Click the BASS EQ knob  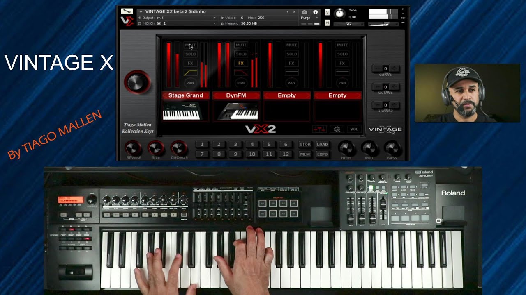392,147
